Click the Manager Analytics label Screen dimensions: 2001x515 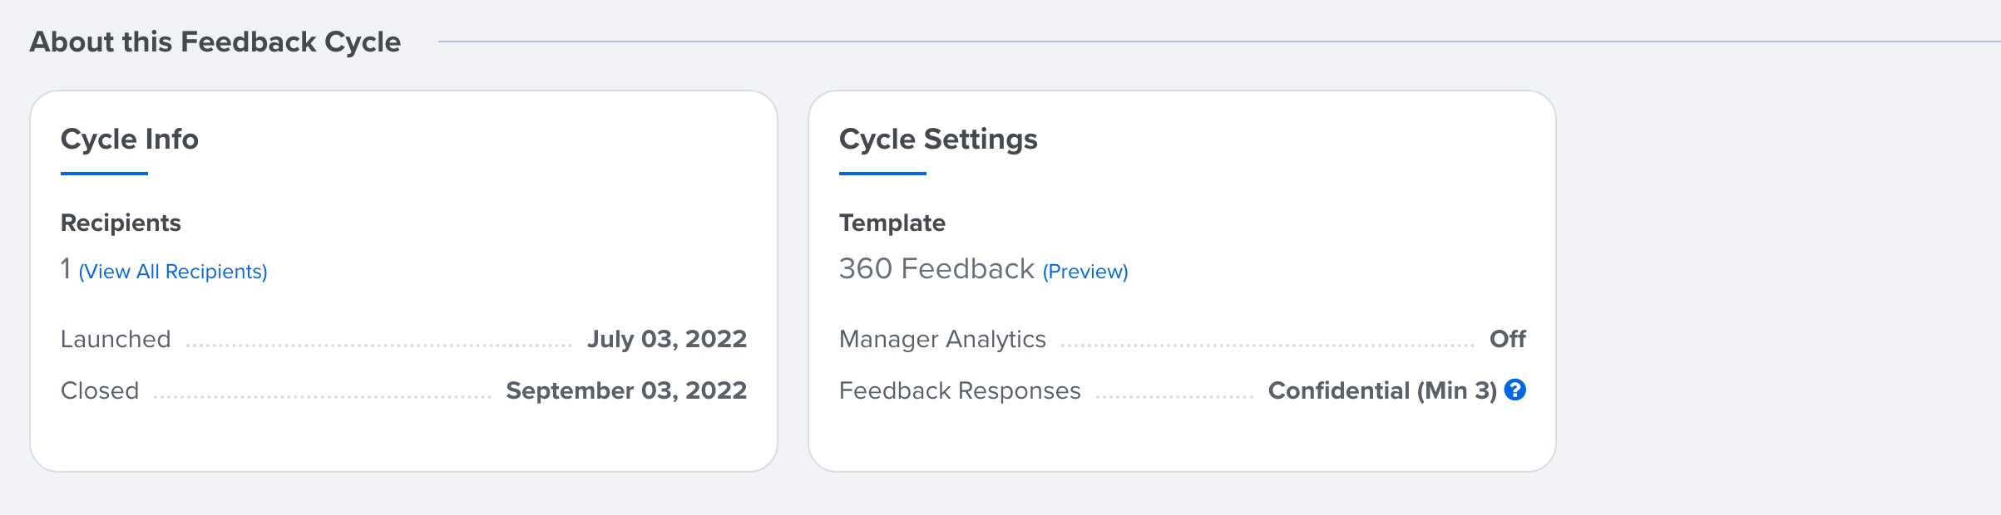tap(942, 339)
